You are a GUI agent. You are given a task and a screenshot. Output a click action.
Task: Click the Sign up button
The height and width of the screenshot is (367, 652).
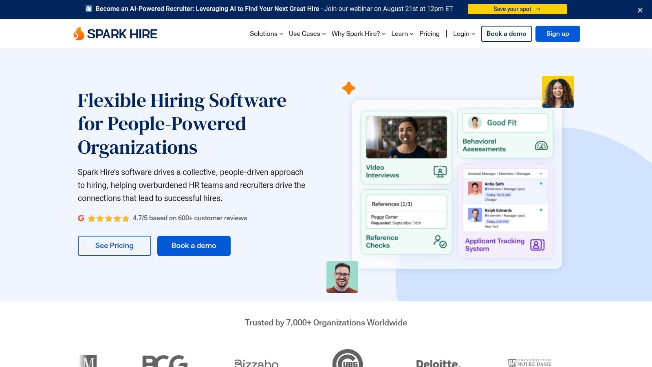pyautogui.click(x=557, y=34)
